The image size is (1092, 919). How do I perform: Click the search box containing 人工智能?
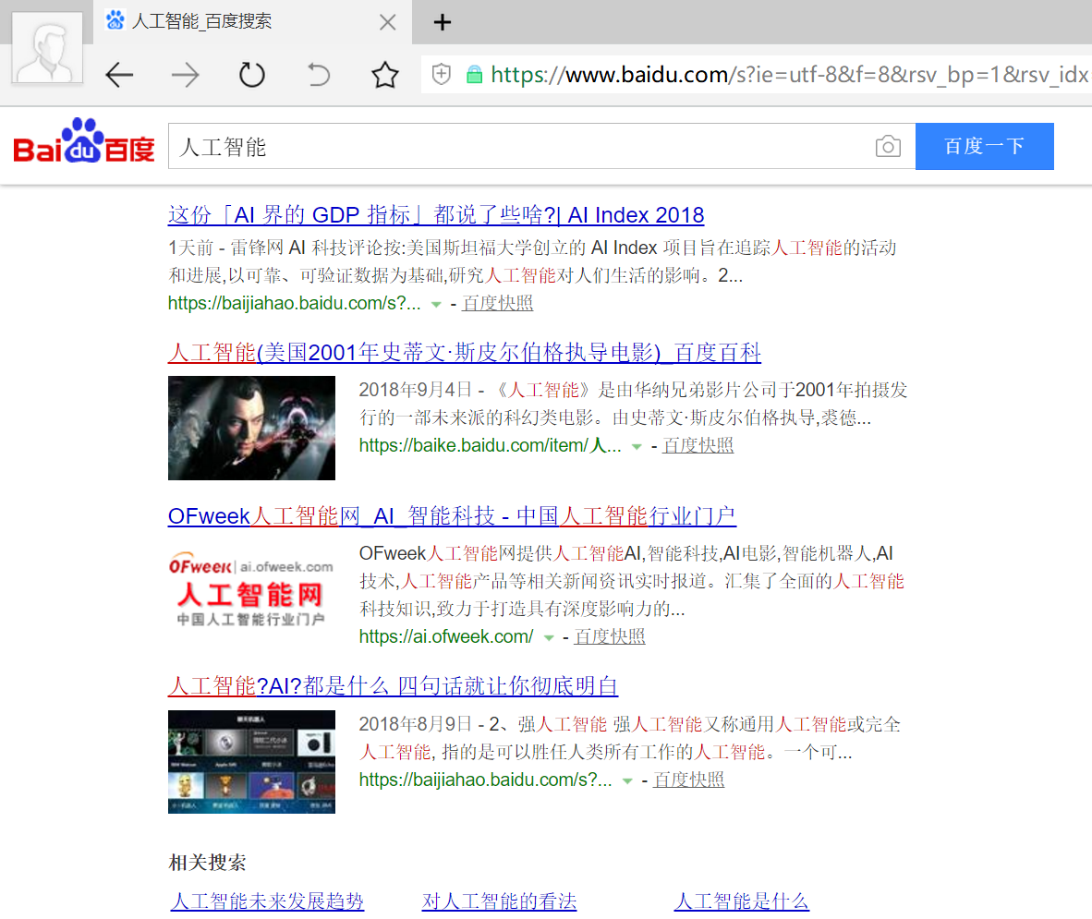(x=541, y=146)
